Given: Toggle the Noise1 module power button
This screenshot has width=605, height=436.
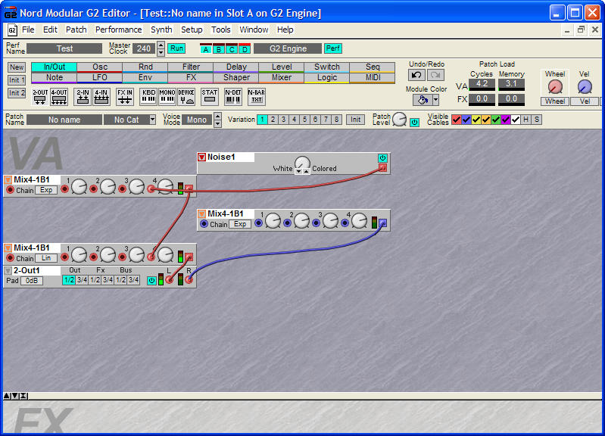Looking at the screenshot, I should click(382, 157).
